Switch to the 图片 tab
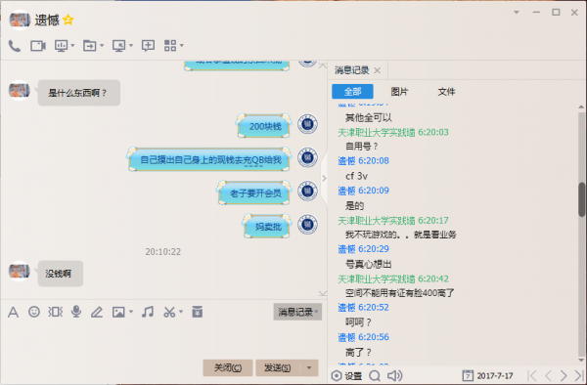 point(399,92)
